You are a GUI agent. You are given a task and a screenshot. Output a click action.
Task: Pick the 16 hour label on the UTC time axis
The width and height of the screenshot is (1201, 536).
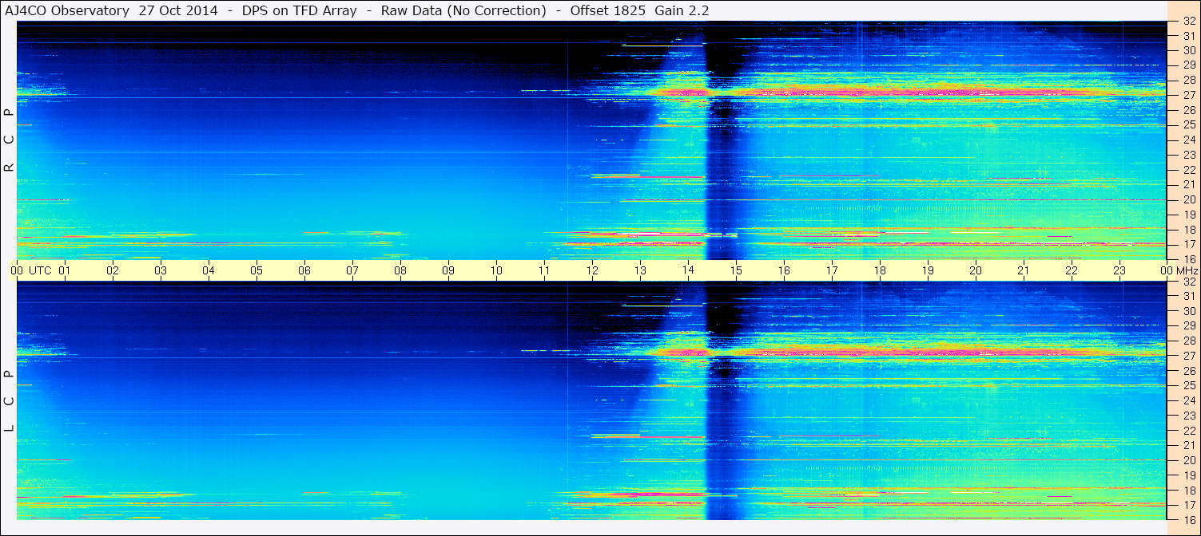pos(784,270)
